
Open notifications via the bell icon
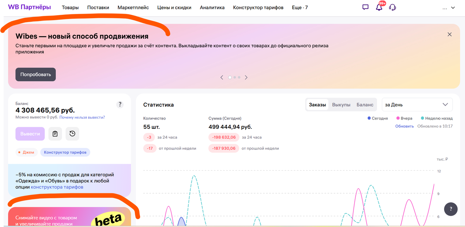[379, 7]
